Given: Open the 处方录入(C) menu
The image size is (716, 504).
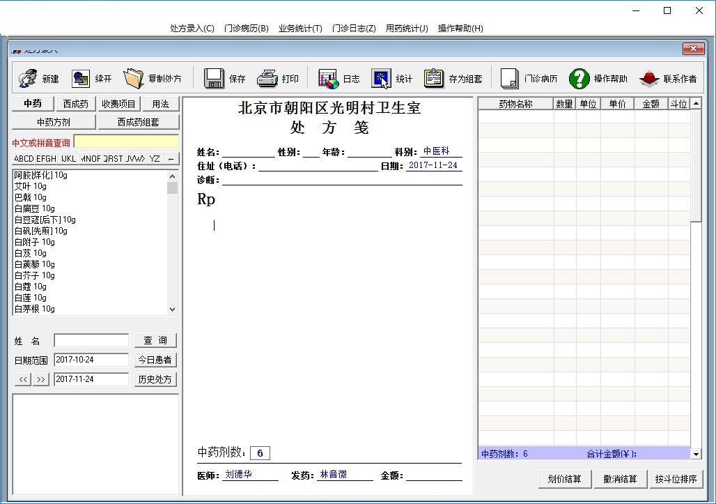Looking at the screenshot, I should coord(192,29).
